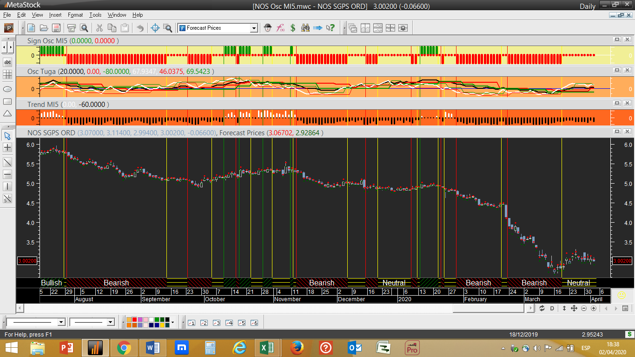Open The Explorer binoculars tool
This screenshot has width=635, height=357.
[x=305, y=28]
